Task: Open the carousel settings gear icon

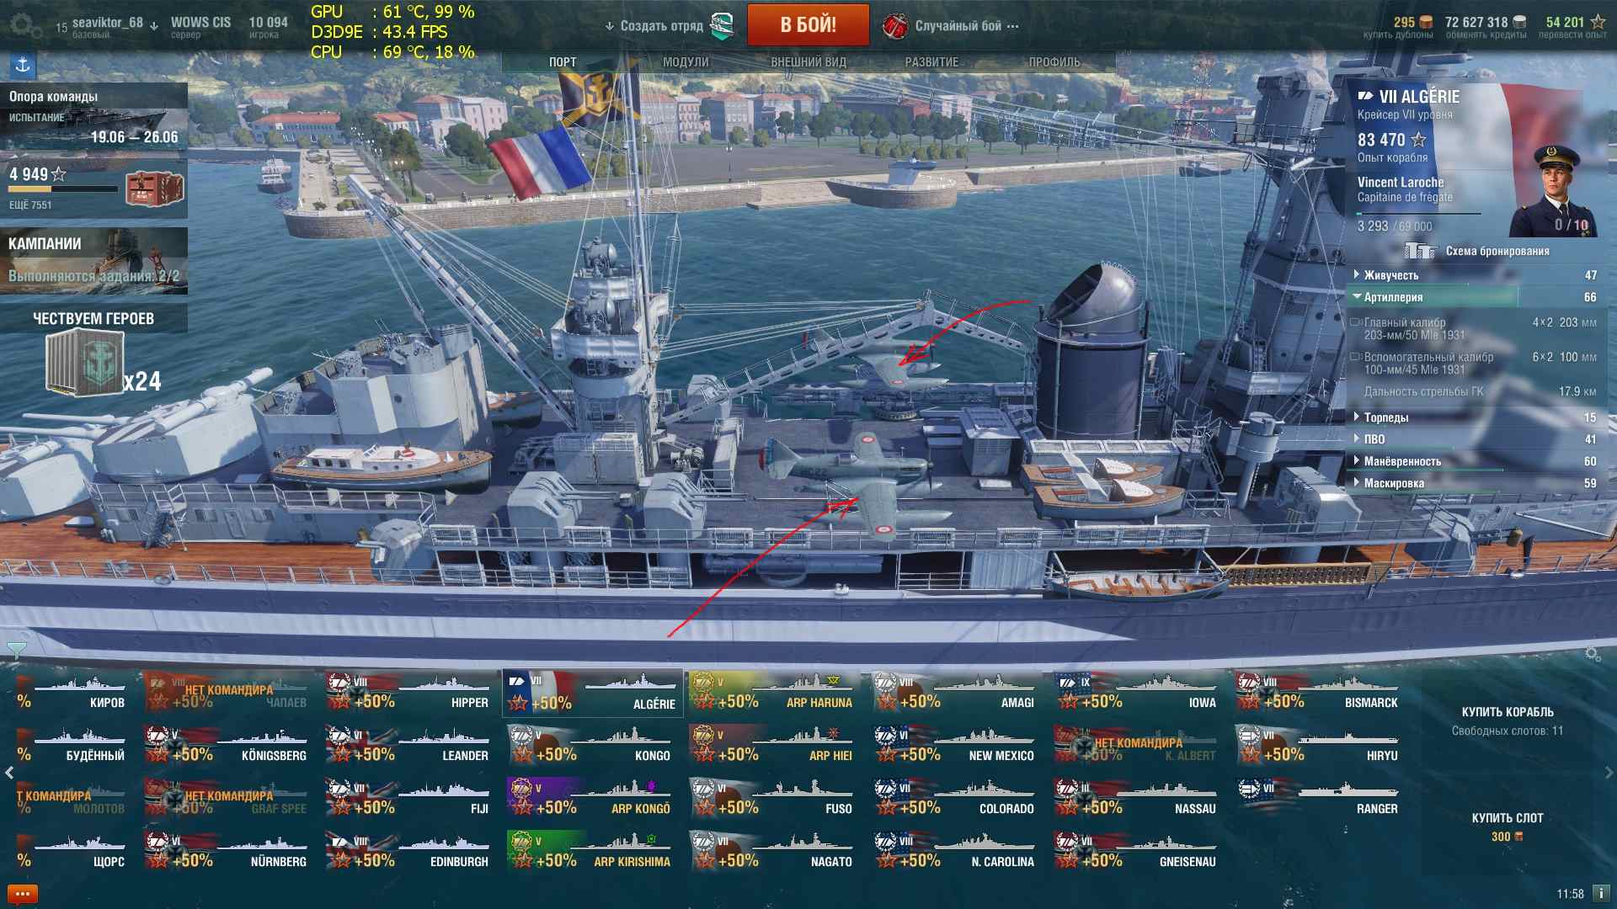Action: coord(1593,654)
